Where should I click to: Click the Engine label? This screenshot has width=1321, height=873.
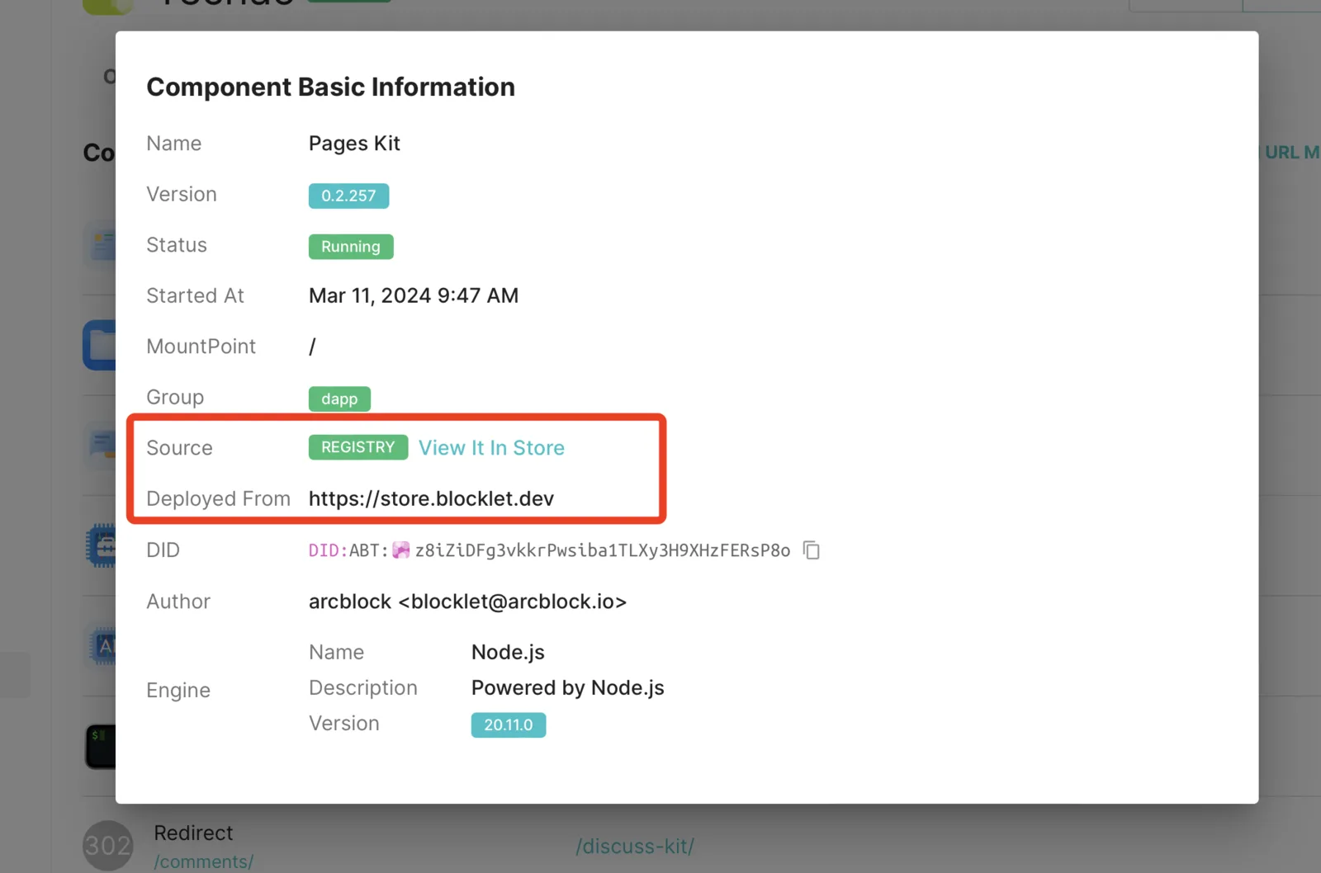(x=178, y=691)
